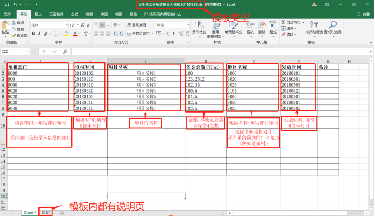Click the Share (共享) button
Screen dimensions: 375x217
(x=363, y=15)
